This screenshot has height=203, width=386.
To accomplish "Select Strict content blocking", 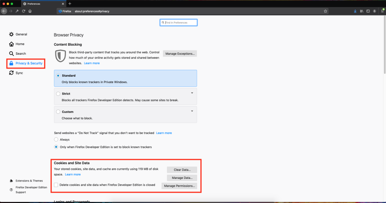I will pos(58,94).
